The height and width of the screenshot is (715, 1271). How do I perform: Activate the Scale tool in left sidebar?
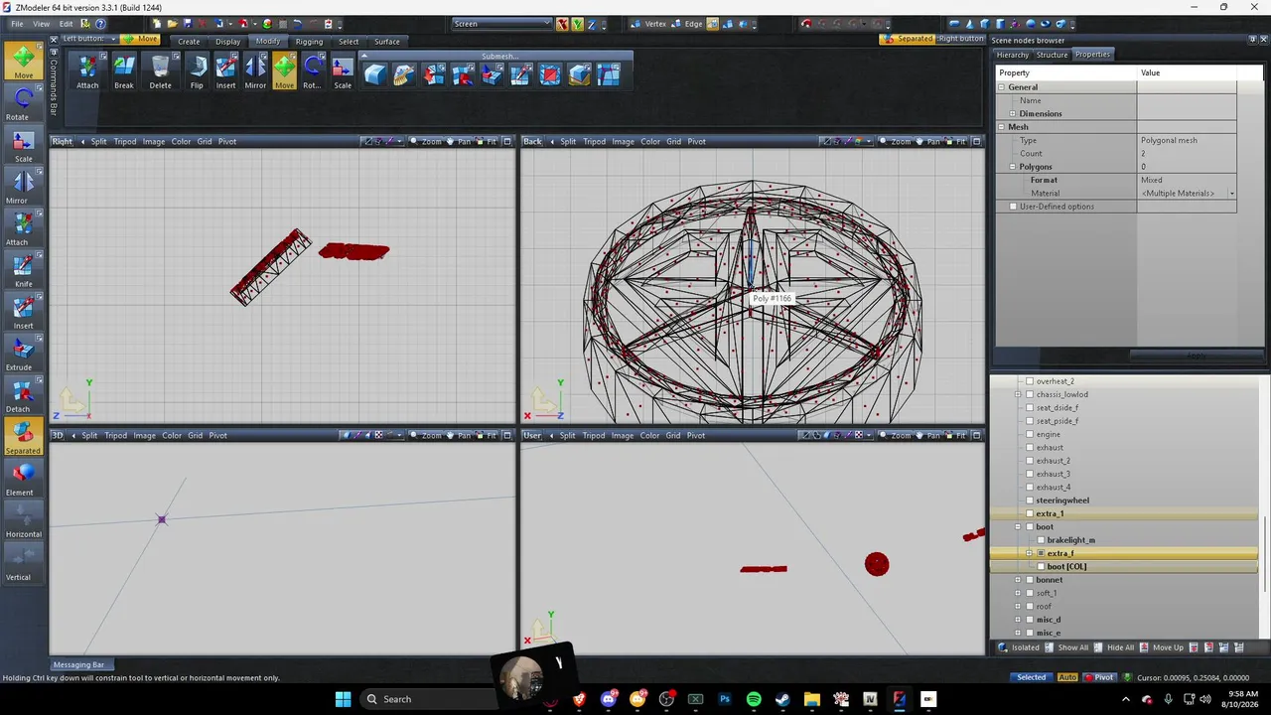[23, 145]
